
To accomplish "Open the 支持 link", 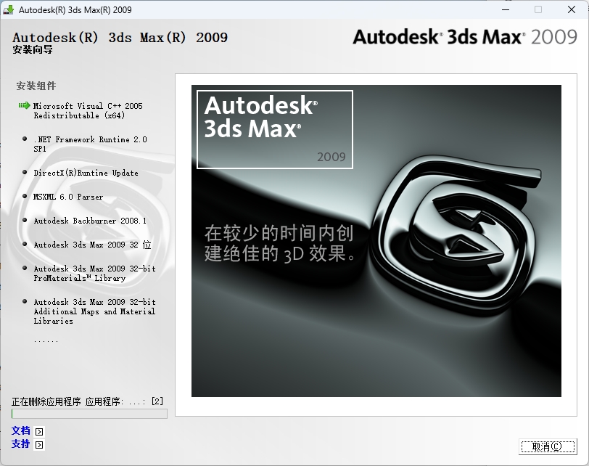I will pos(21,443).
